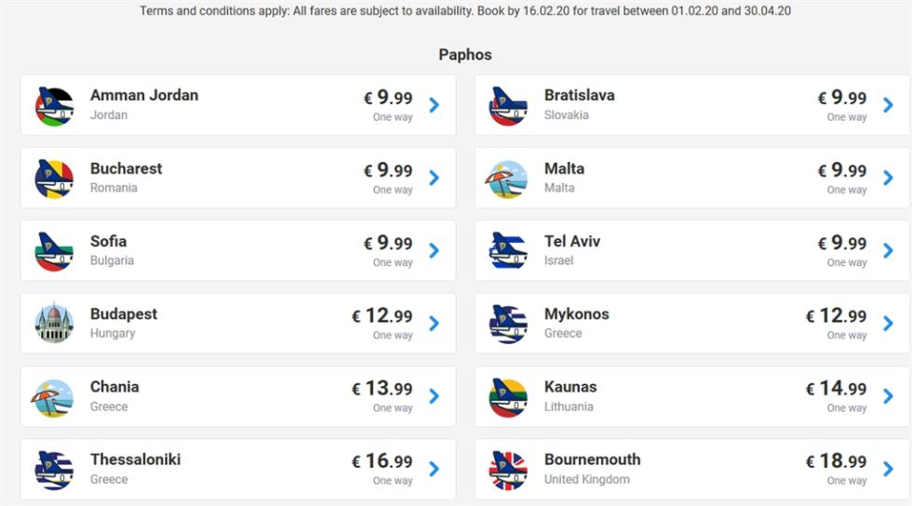This screenshot has width=912, height=506.
Task: Click the Budapest parliament building icon
Action: coord(54,322)
